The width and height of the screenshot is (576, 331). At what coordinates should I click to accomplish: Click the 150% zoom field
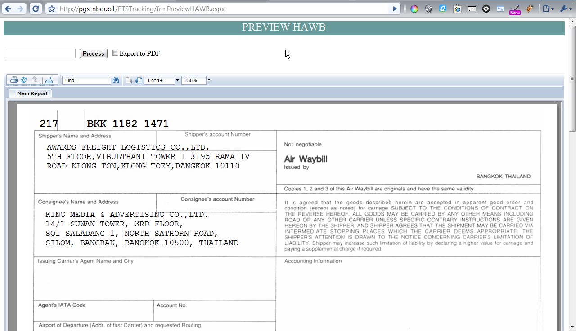click(x=194, y=80)
